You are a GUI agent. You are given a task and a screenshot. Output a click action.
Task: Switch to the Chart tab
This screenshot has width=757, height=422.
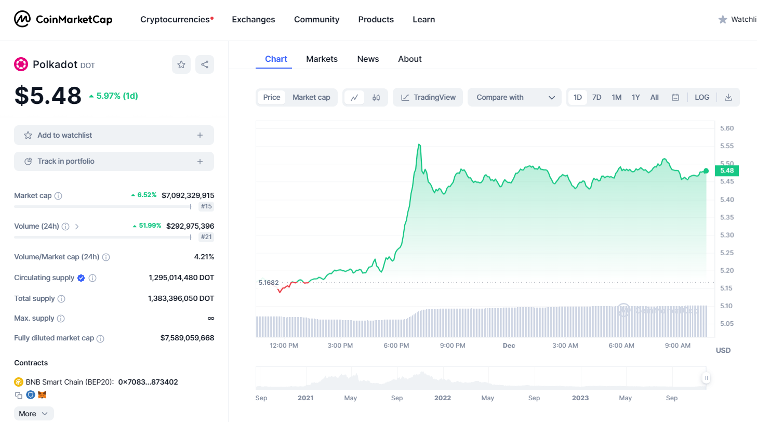coord(276,59)
